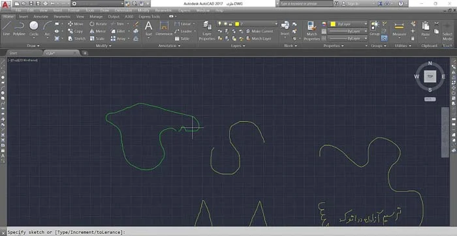
Task: Click the TOP face of the ViewCube
Action: 430,76
